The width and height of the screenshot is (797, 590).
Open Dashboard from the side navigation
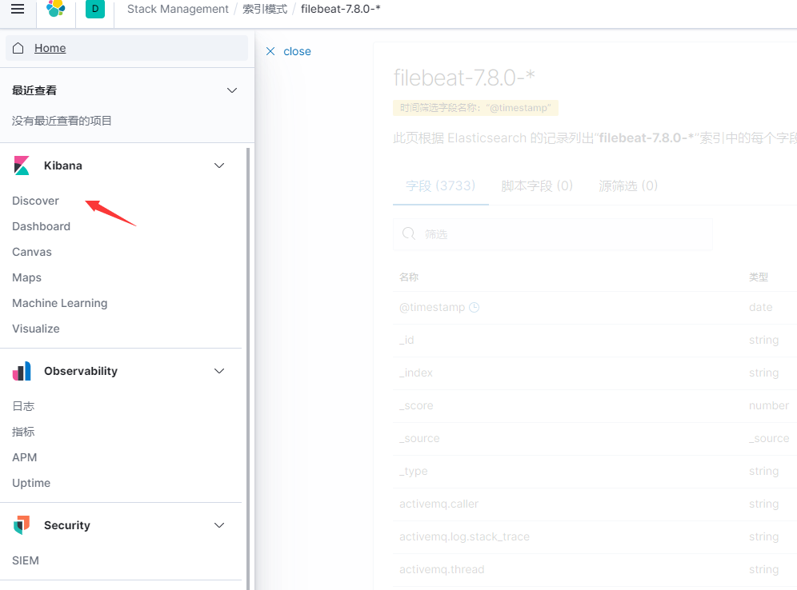41,226
